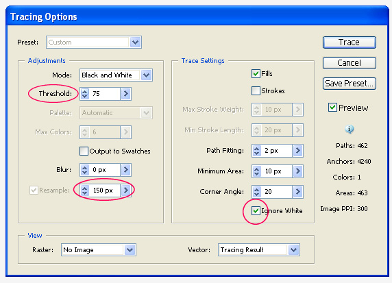This screenshot has width=392, height=283.
Task: Click the Min Stroke Length stepper arrows
Action: click(257, 130)
